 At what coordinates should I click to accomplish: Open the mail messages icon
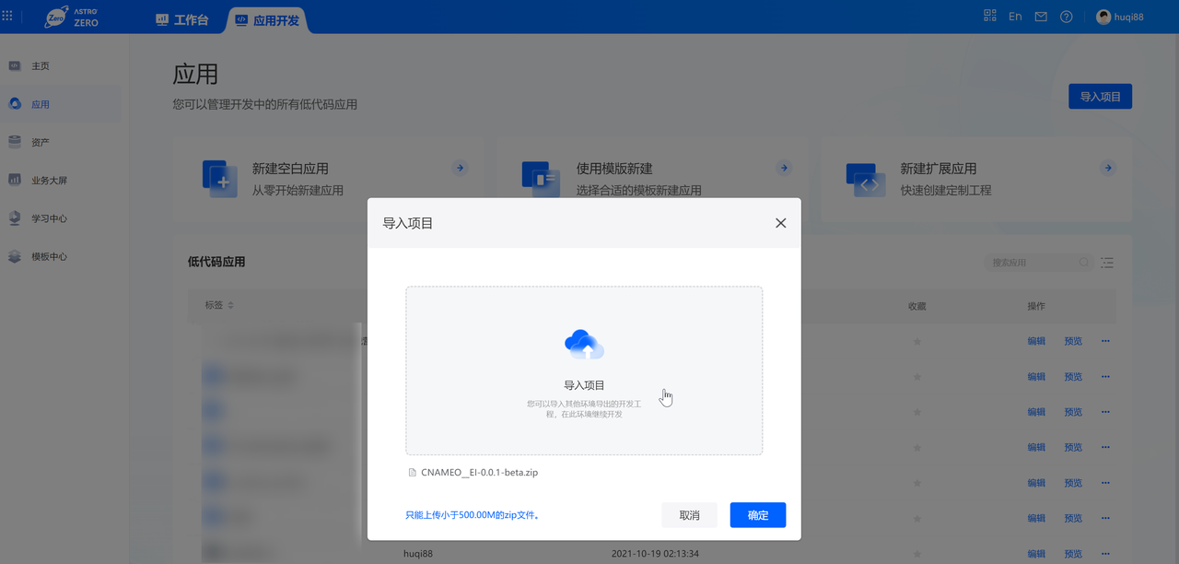click(x=1041, y=17)
